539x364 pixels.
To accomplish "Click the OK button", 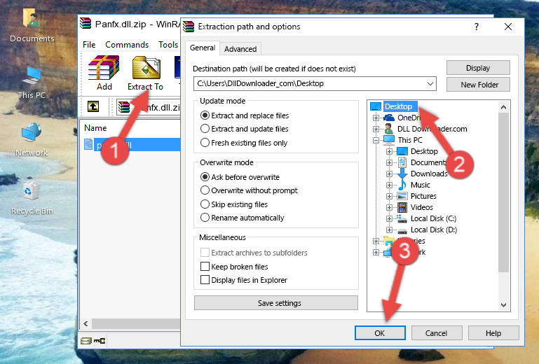I will (x=380, y=333).
